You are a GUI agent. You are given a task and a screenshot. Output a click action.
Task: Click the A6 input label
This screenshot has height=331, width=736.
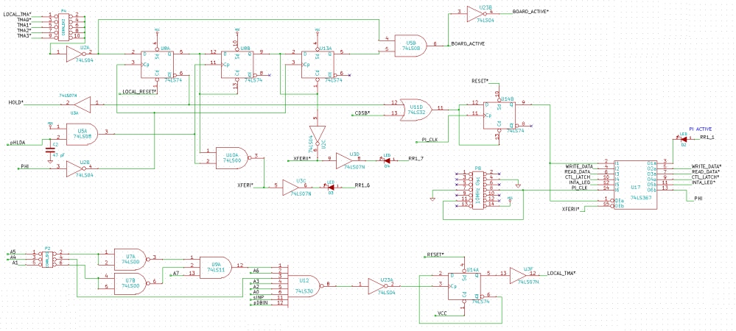[256, 271]
